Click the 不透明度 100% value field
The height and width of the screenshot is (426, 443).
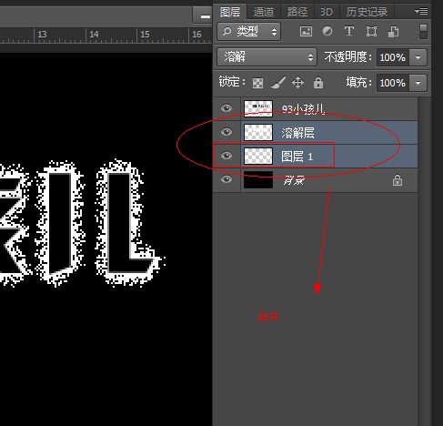point(393,57)
